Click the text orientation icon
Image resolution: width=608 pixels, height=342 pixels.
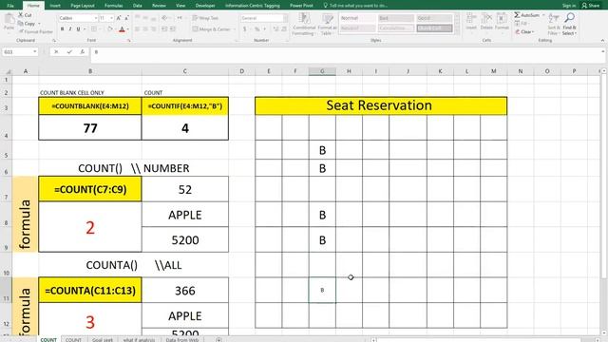point(164,18)
